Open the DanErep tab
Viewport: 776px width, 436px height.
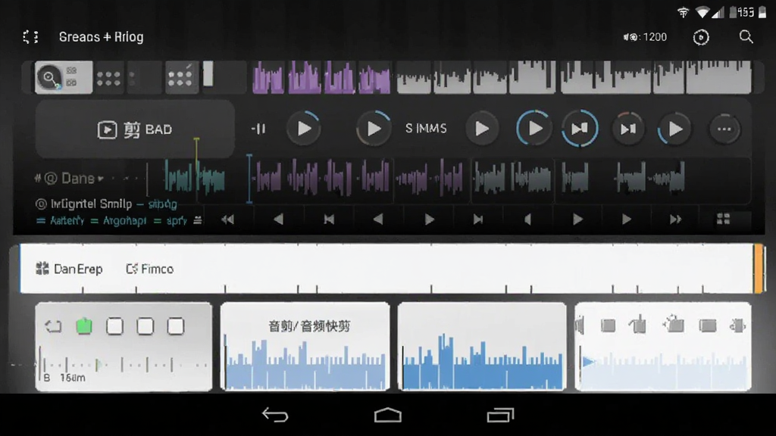pos(69,269)
